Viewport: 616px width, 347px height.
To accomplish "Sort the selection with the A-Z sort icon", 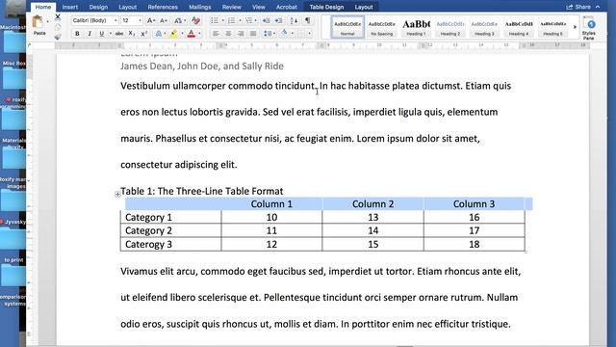I will click(x=294, y=20).
